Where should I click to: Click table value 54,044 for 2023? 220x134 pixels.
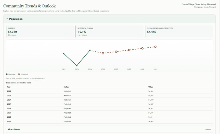tap(151, 96)
